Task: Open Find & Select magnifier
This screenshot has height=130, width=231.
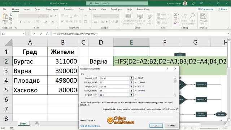Action: pos(192,19)
